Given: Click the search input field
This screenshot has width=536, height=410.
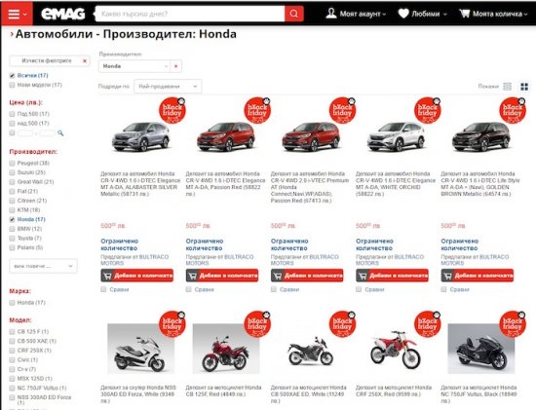Looking at the screenshot, I should [x=190, y=14].
